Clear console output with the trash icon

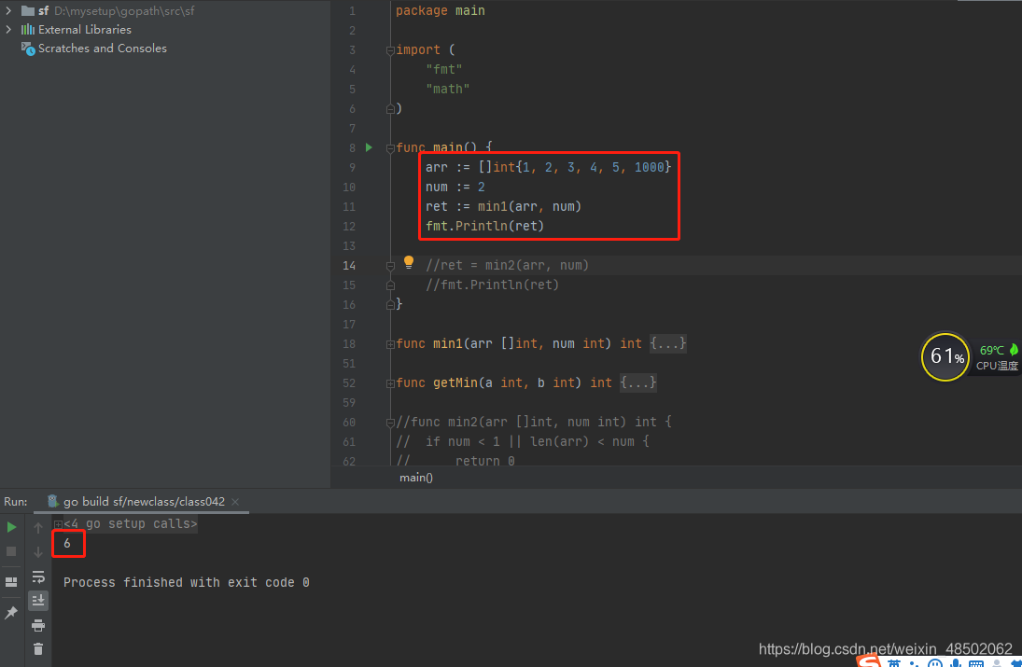(x=38, y=648)
